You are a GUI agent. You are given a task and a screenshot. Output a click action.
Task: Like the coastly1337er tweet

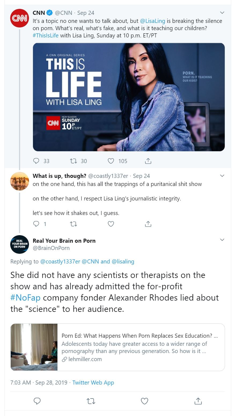(111, 224)
